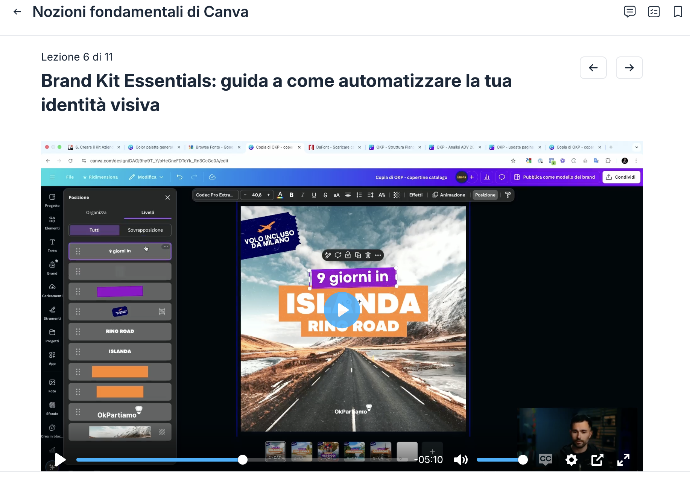
Task: Go back using the top-left arrow
Action: point(17,12)
